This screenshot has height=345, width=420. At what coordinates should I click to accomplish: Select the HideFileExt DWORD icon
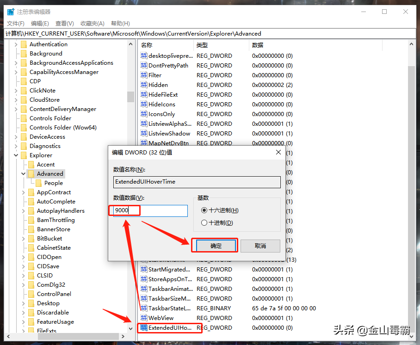(x=144, y=94)
